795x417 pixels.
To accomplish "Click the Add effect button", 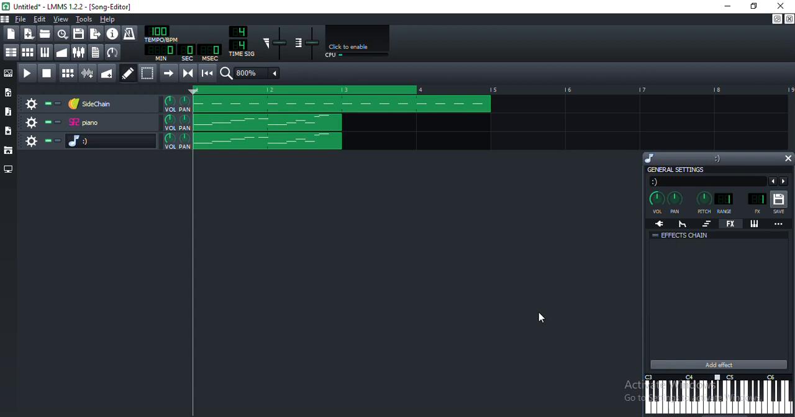I will tap(719, 365).
